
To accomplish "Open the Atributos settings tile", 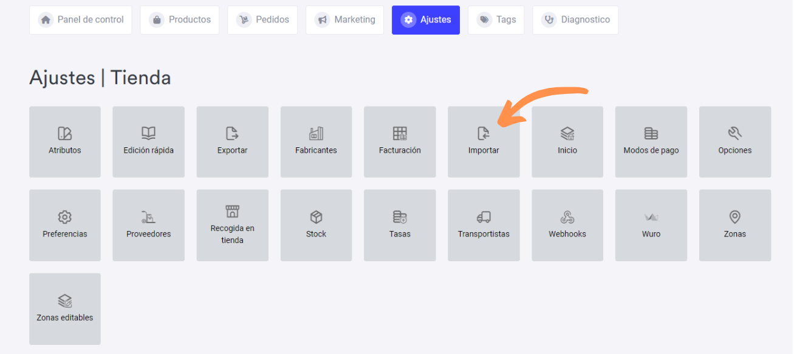I will (65, 142).
